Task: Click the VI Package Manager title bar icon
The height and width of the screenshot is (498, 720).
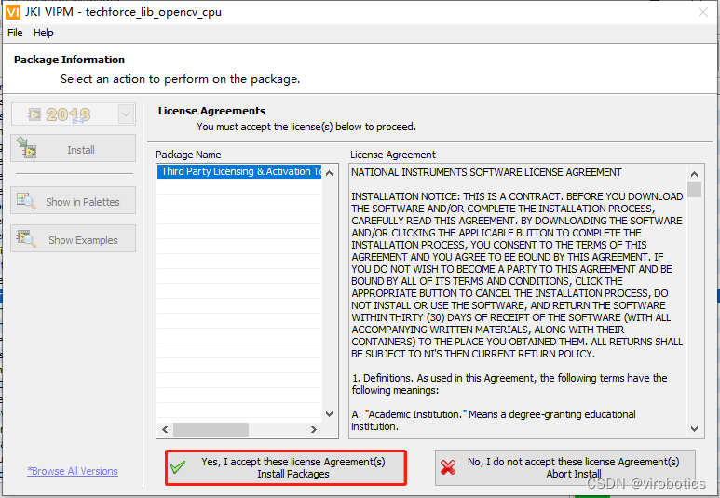Action: point(12,11)
